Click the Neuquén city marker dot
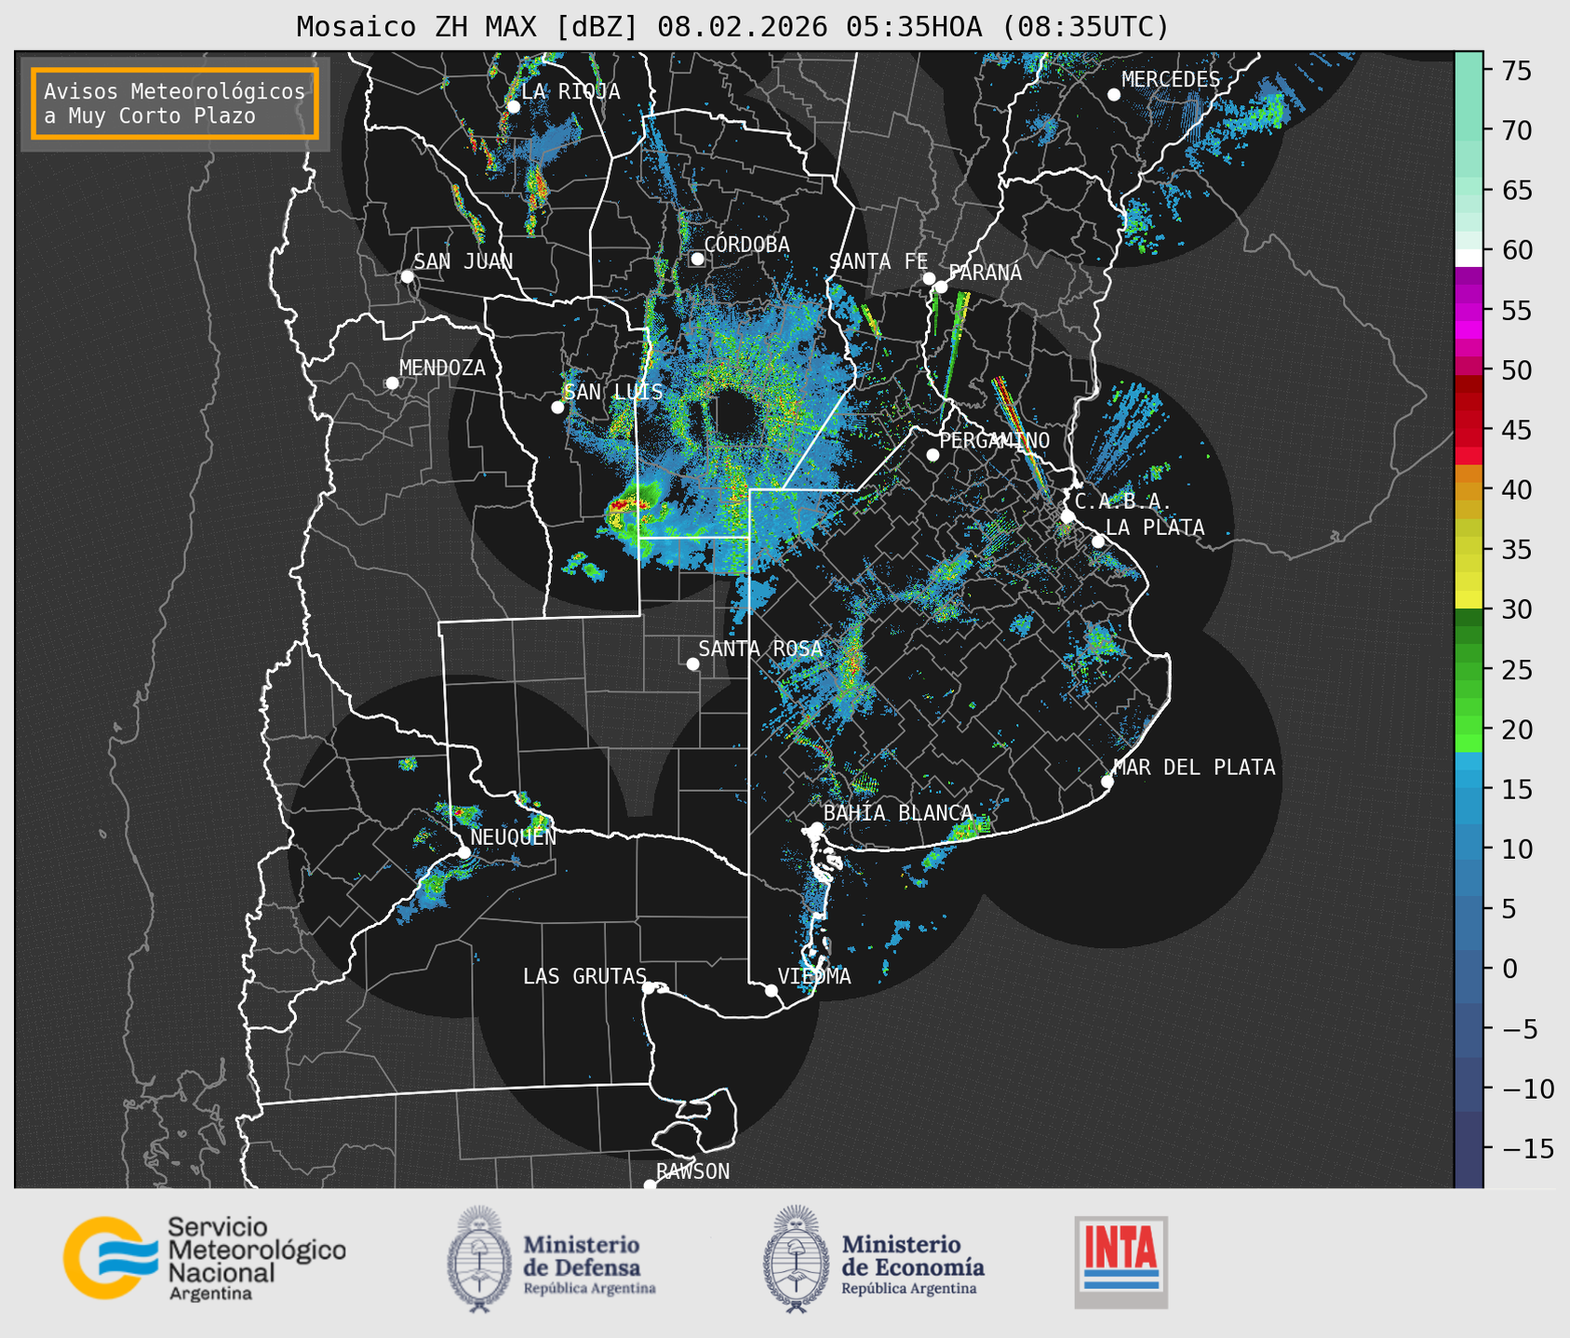The image size is (1570, 1338). (463, 852)
